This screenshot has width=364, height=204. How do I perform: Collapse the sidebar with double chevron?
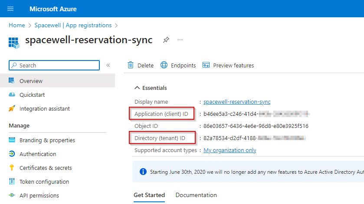pyautogui.click(x=108, y=65)
